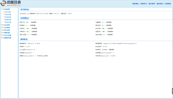
Task: Expand the 辅助功能 tree node
Action: tap(2, 33)
